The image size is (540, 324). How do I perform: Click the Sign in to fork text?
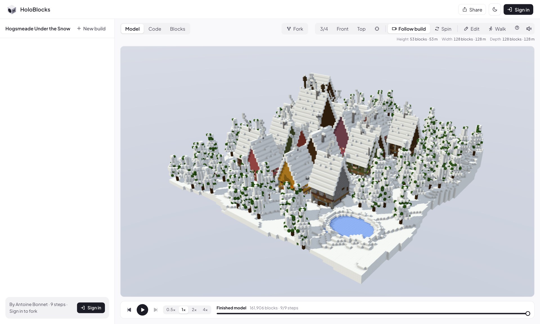[23, 311]
